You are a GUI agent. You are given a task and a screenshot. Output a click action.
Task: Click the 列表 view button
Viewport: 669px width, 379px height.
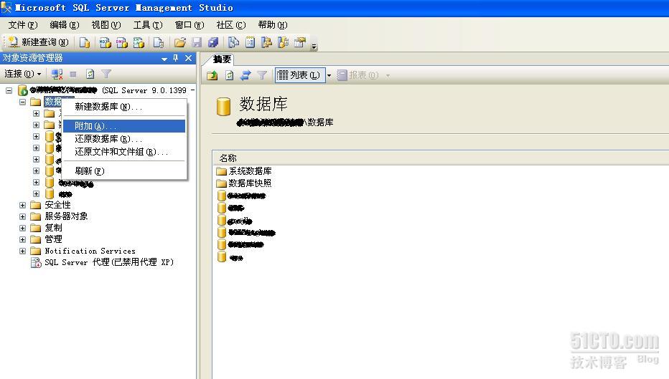pyautogui.click(x=300, y=75)
